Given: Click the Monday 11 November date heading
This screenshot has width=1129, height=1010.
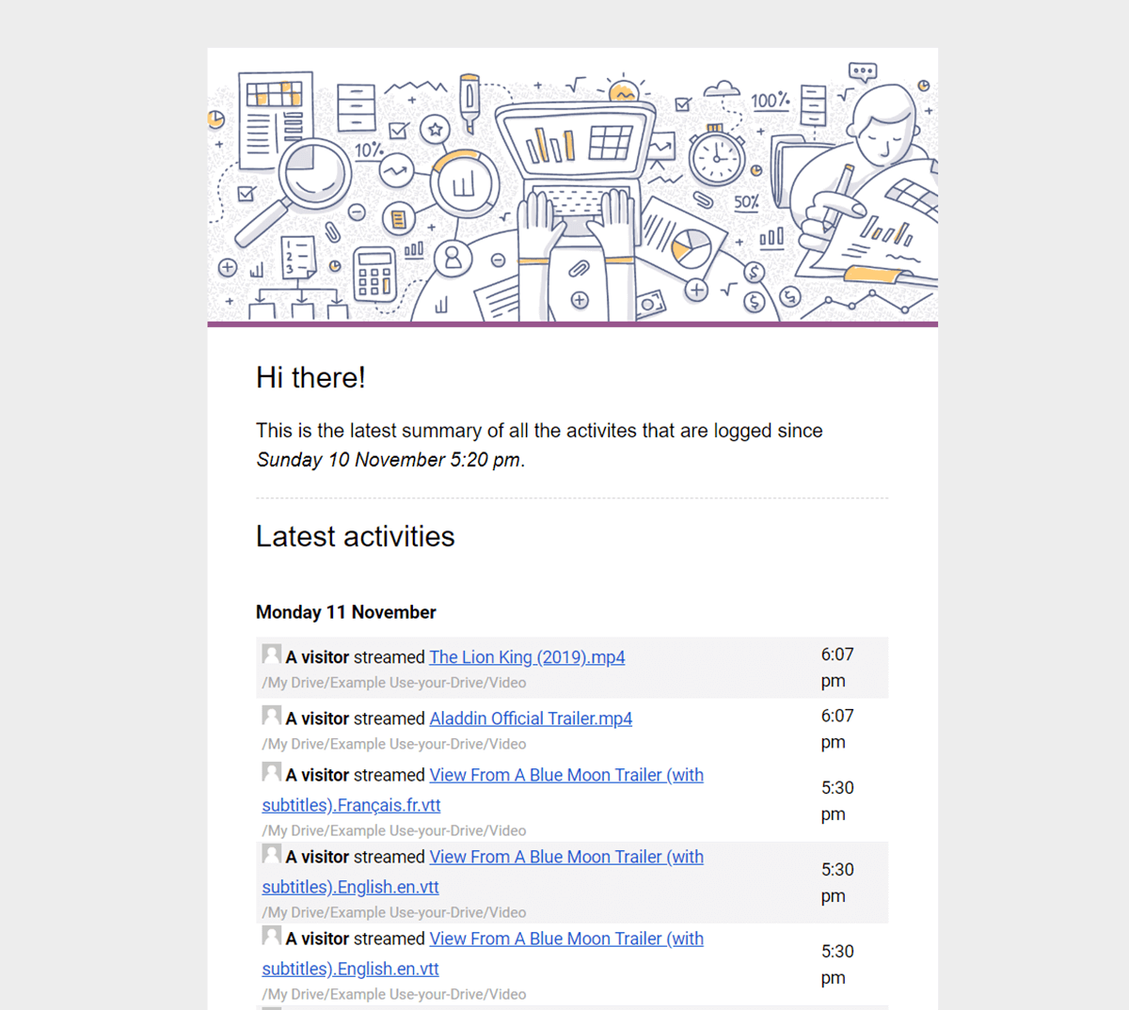Looking at the screenshot, I should click(x=345, y=612).
